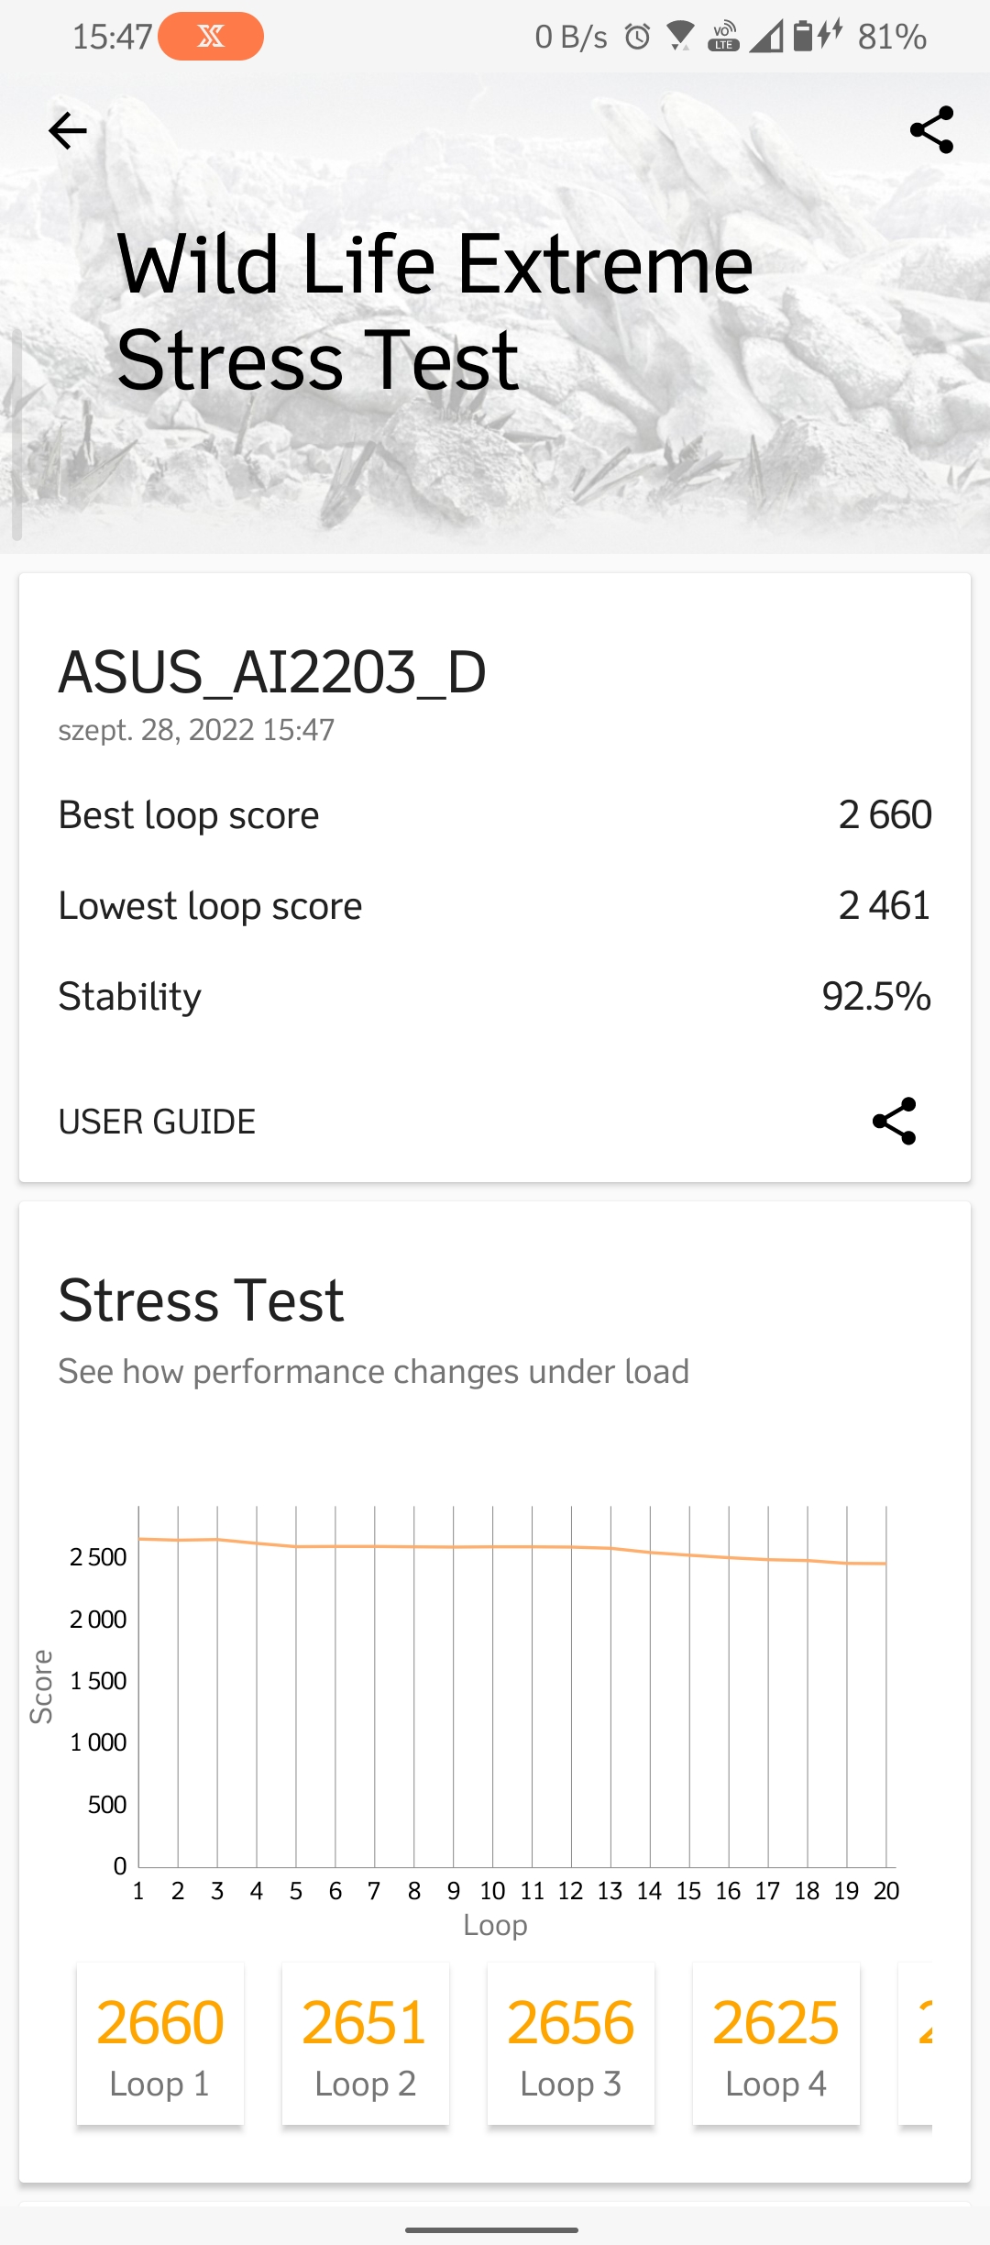
Task: Tap the back arrow icon
Action: coord(68,131)
